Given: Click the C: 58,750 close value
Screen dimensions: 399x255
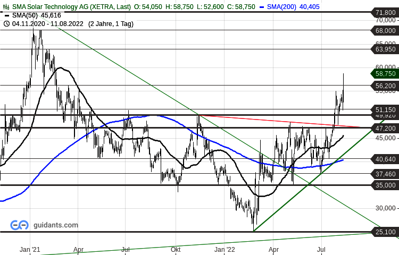Looking at the screenshot, I should (241, 7).
